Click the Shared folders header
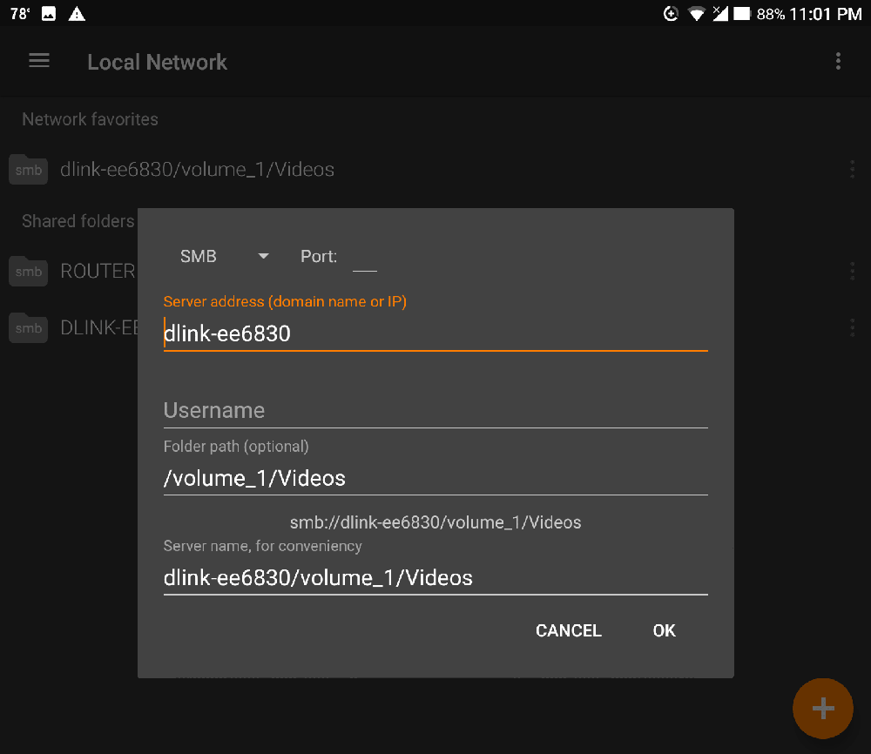 coord(78,221)
